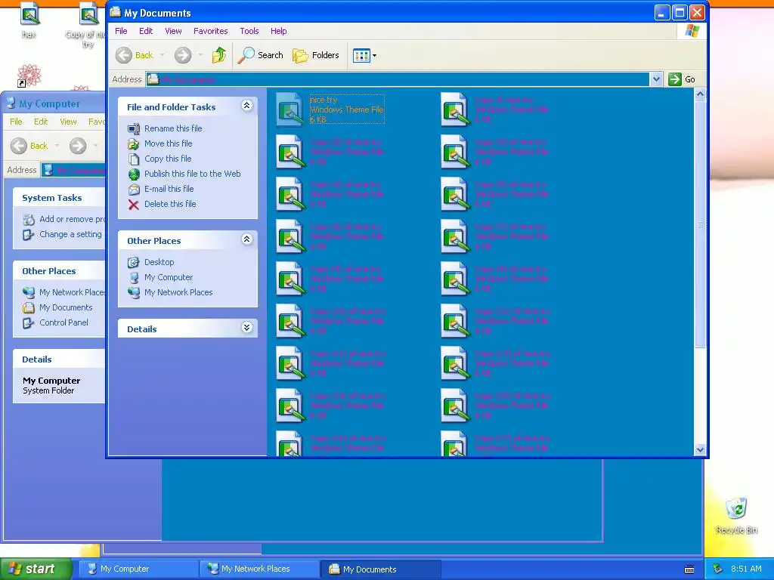This screenshot has width=774, height=580.
Task: Collapse the Other Places panel in My Documents
Action: click(247, 239)
